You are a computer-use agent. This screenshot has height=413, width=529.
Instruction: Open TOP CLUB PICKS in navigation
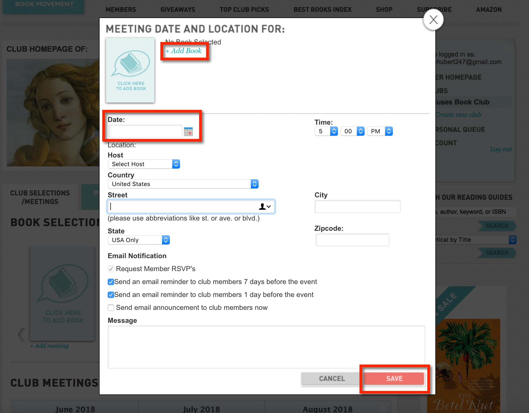(244, 10)
